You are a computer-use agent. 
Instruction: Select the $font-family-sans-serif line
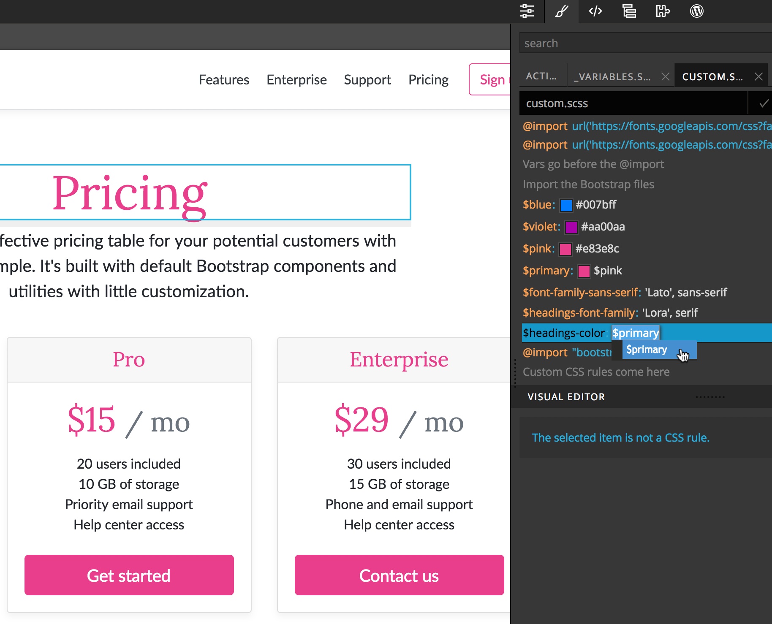(x=647, y=292)
